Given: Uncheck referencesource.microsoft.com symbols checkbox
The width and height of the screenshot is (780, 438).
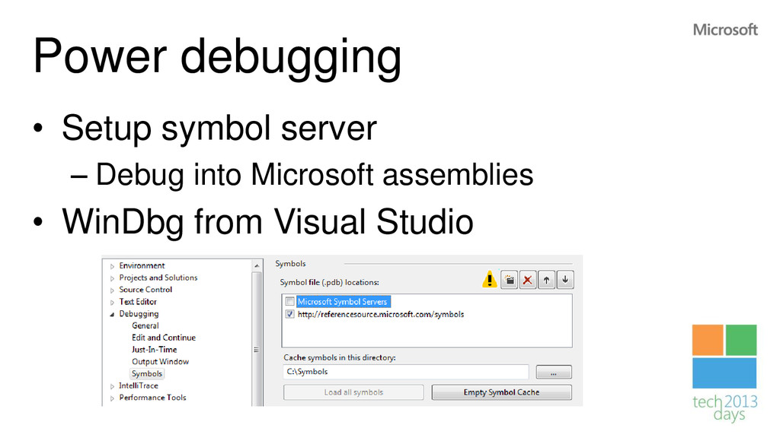Looking at the screenshot, I should tap(290, 314).
